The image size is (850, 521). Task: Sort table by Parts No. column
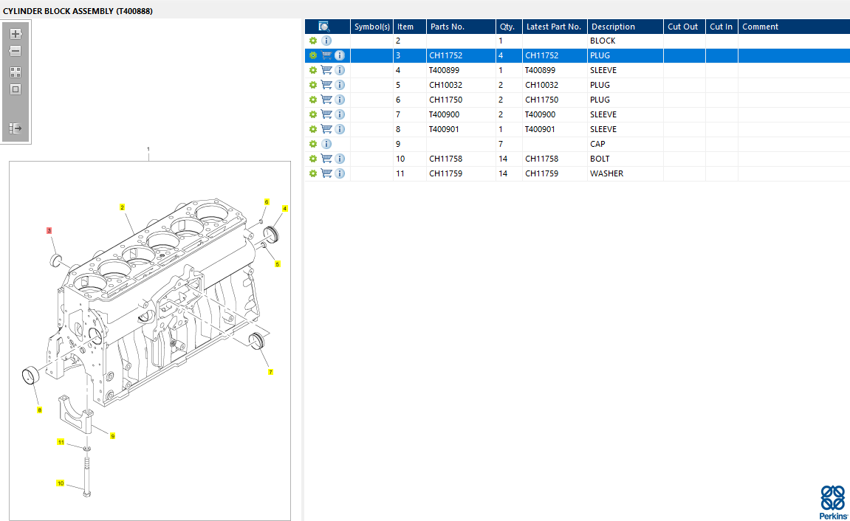tap(448, 27)
